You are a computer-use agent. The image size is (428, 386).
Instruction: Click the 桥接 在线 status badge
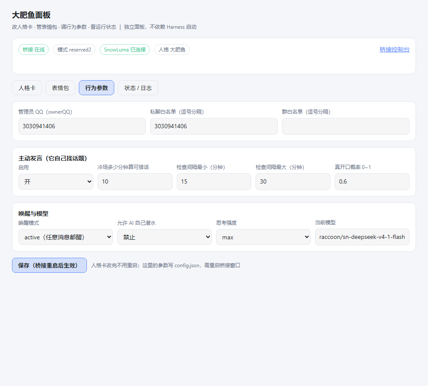click(x=33, y=49)
